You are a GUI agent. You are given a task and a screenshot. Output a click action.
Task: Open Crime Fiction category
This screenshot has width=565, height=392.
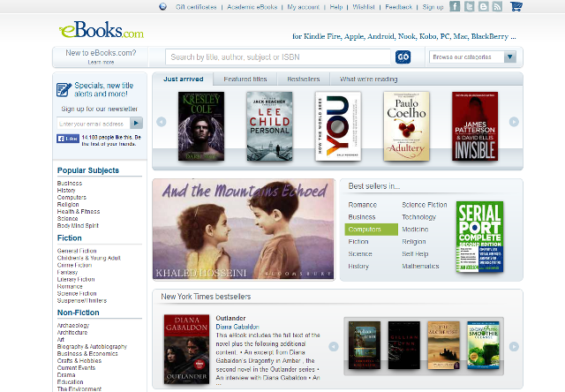74,265
